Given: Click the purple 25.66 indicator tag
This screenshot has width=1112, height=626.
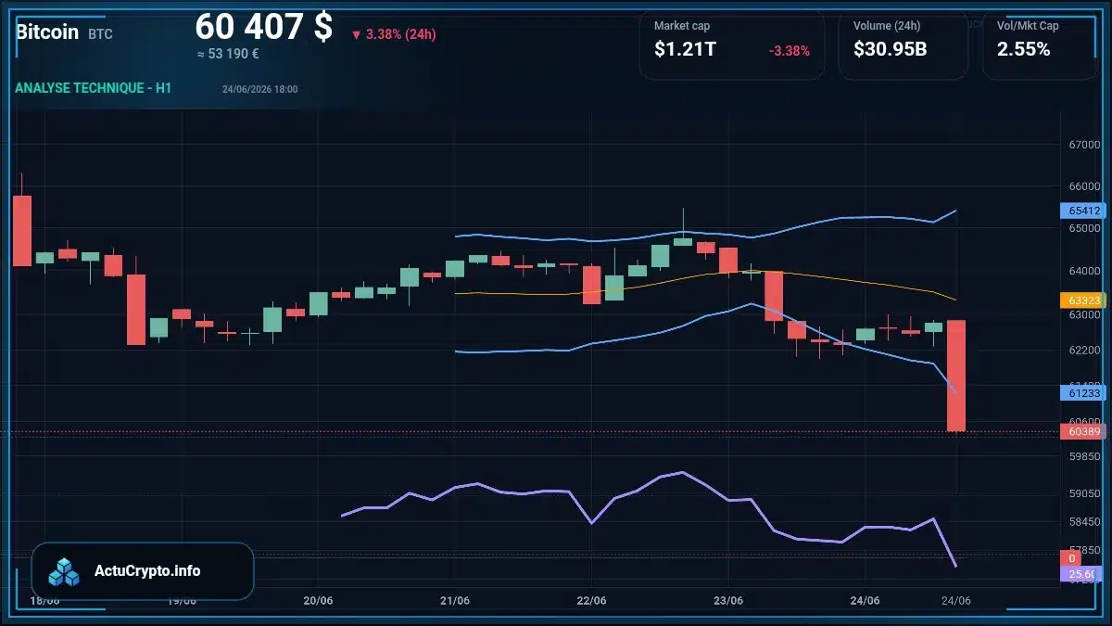Looking at the screenshot, I should tap(1082, 575).
